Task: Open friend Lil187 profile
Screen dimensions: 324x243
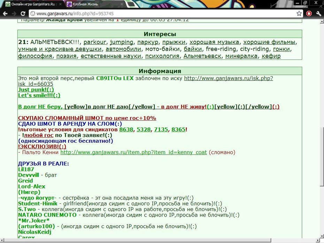Action: pyautogui.click(x=26, y=170)
